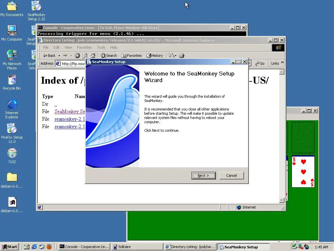Open the Favorites menu in Internet Explorer
Image resolution: width=334 pixels, height=251 pixels.
pyautogui.click(x=84, y=47)
